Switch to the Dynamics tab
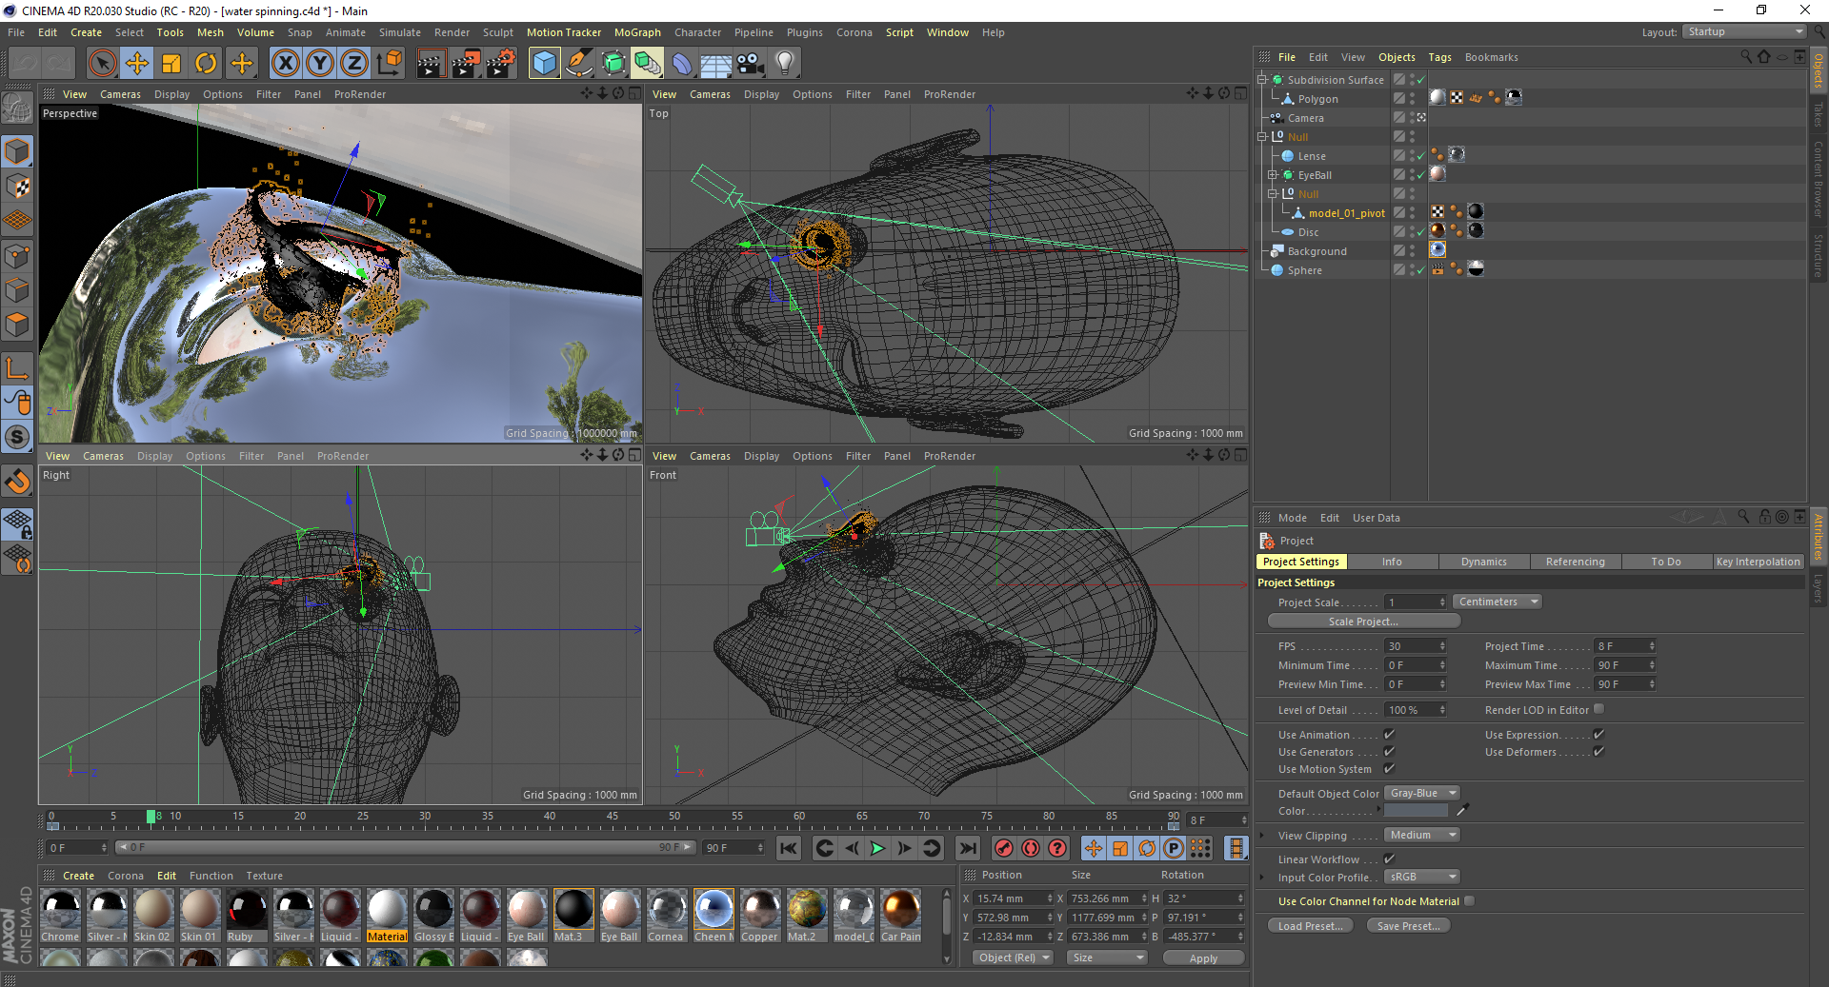Image resolution: width=1829 pixels, height=987 pixels. (1483, 562)
